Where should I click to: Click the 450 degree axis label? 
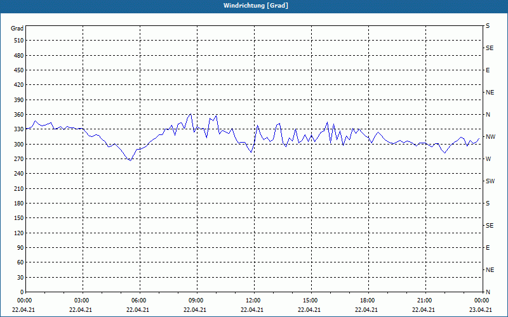click(x=19, y=70)
